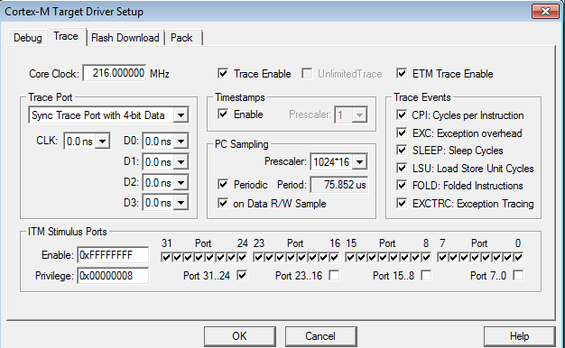
Task: Toggle CPI: Cycles per Instruction checkbox
Action: click(x=402, y=115)
